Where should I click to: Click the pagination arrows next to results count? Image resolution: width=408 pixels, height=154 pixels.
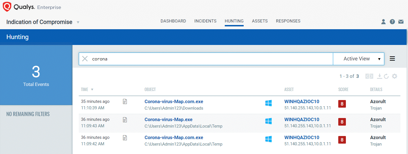coord(369,76)
